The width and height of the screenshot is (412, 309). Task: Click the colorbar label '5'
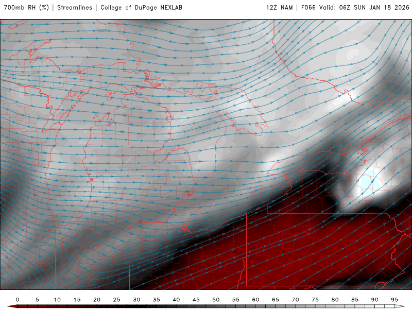coord(37,300)
